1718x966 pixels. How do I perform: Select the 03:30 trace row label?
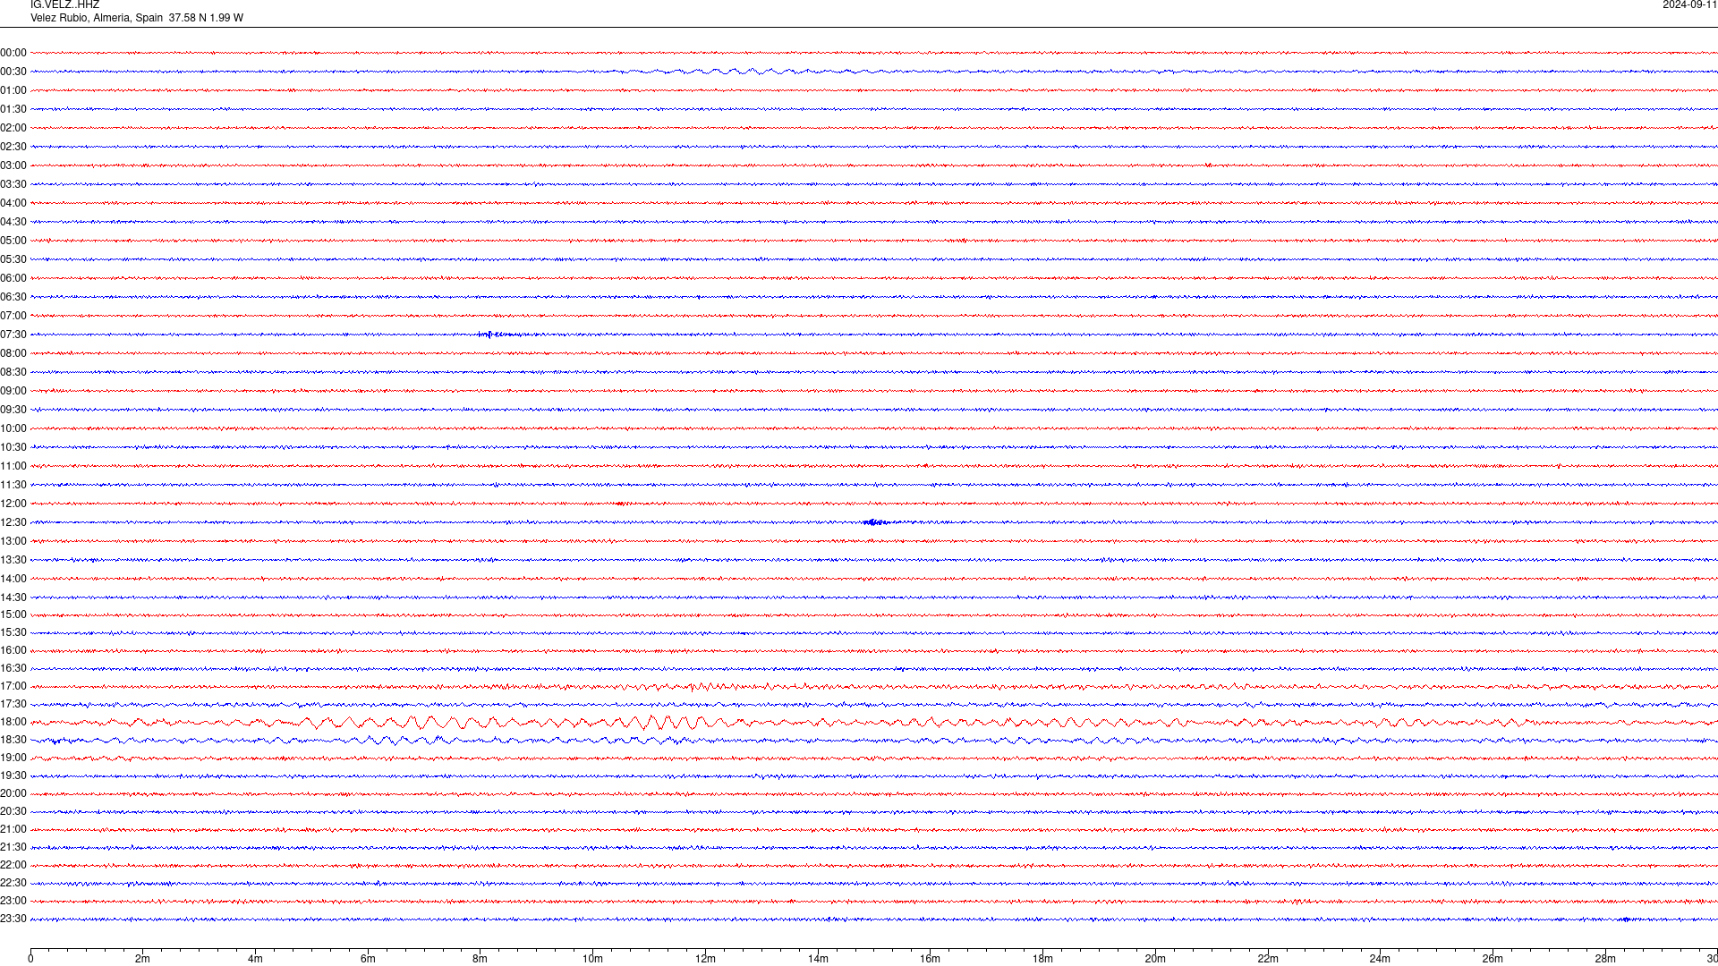coord(13,184)
